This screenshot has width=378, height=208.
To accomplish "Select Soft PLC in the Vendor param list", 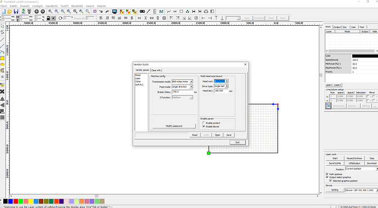I will pos(139,85).
